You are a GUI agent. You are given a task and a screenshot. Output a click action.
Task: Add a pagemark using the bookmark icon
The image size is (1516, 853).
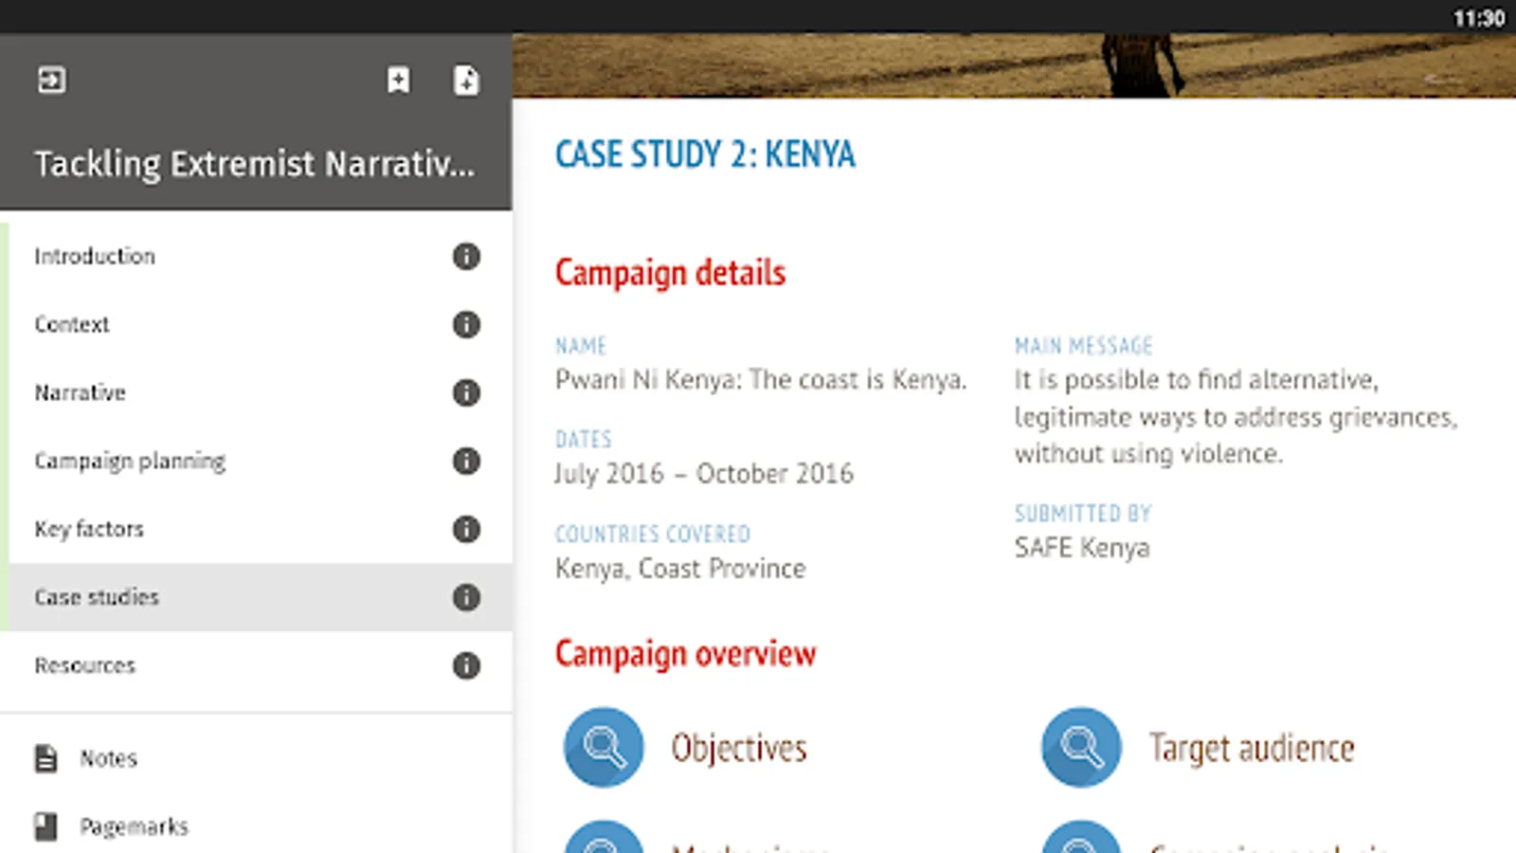click(x=399, y=81)
